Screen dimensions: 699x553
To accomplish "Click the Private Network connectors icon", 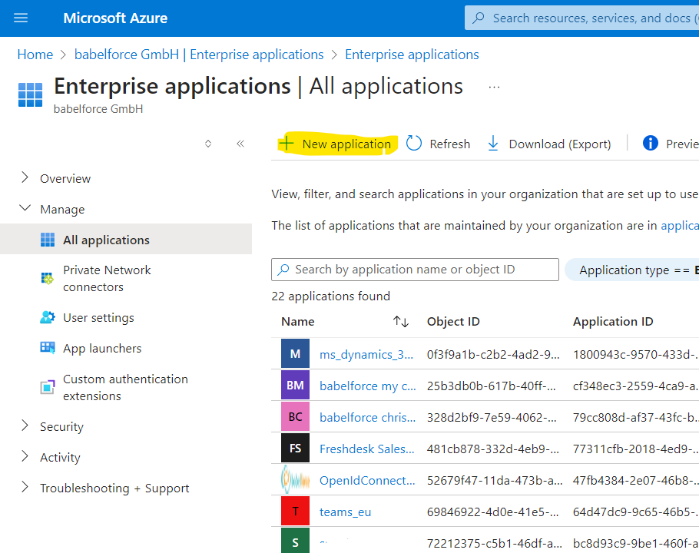I will tap(48, 279).
